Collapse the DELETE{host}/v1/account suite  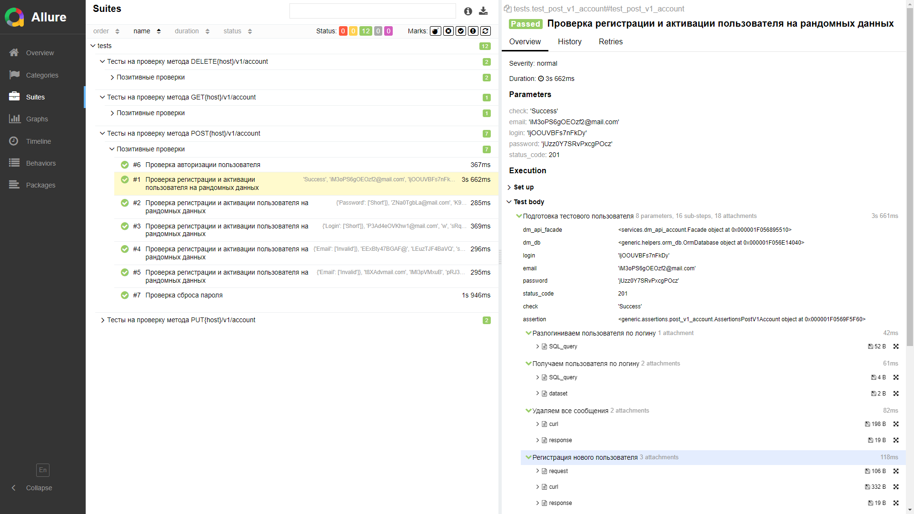[296, 61]
